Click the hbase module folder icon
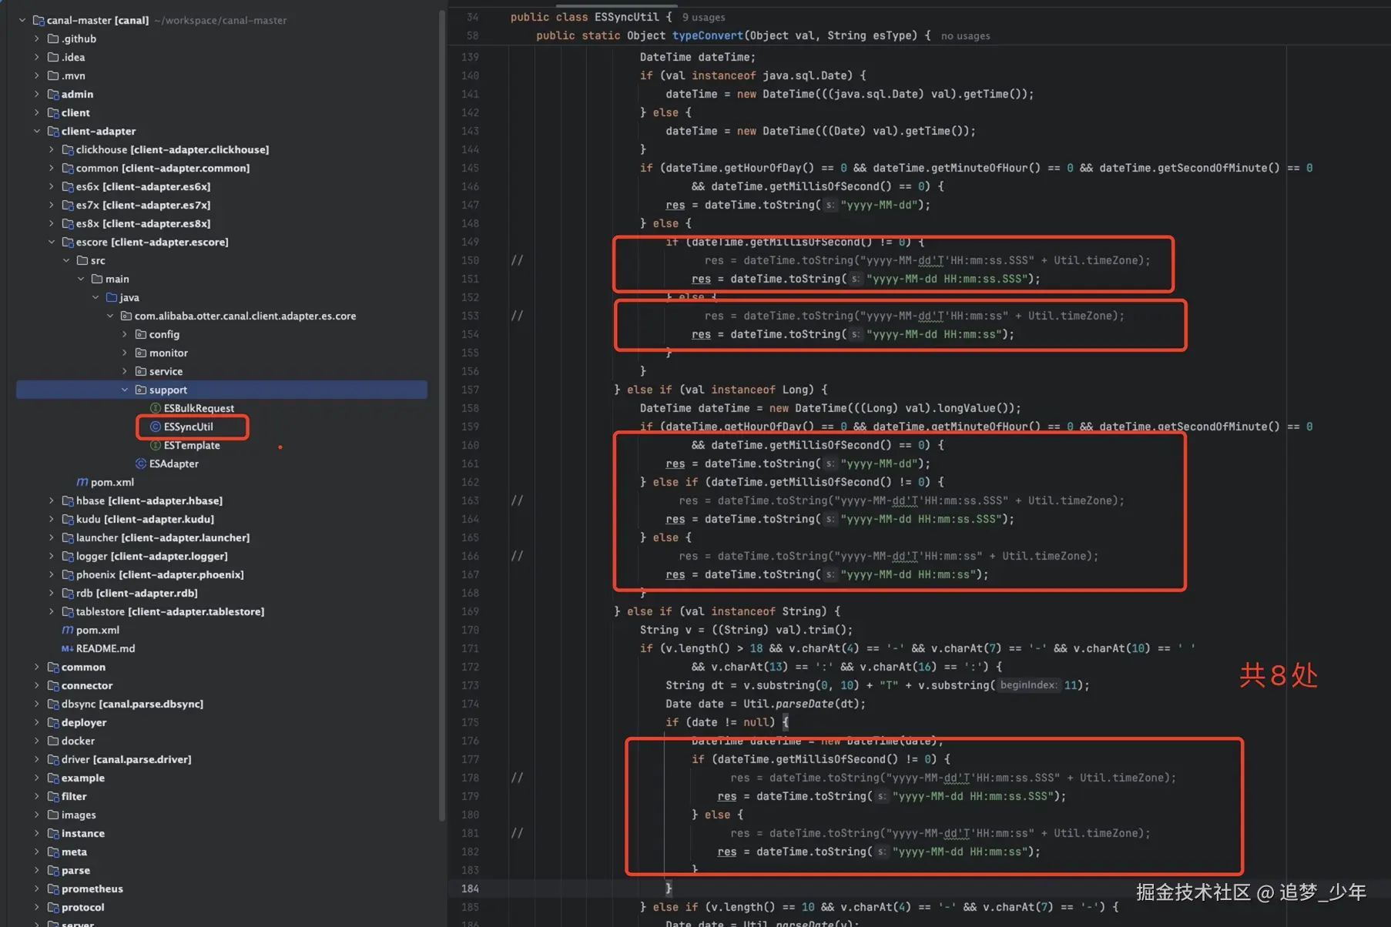 click(x=68, y=500)
